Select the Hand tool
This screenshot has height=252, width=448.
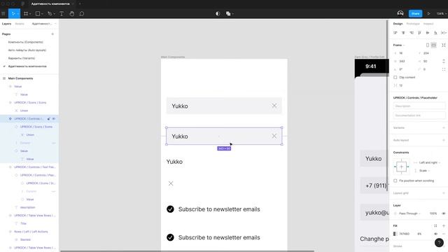(x=71, y=14)
